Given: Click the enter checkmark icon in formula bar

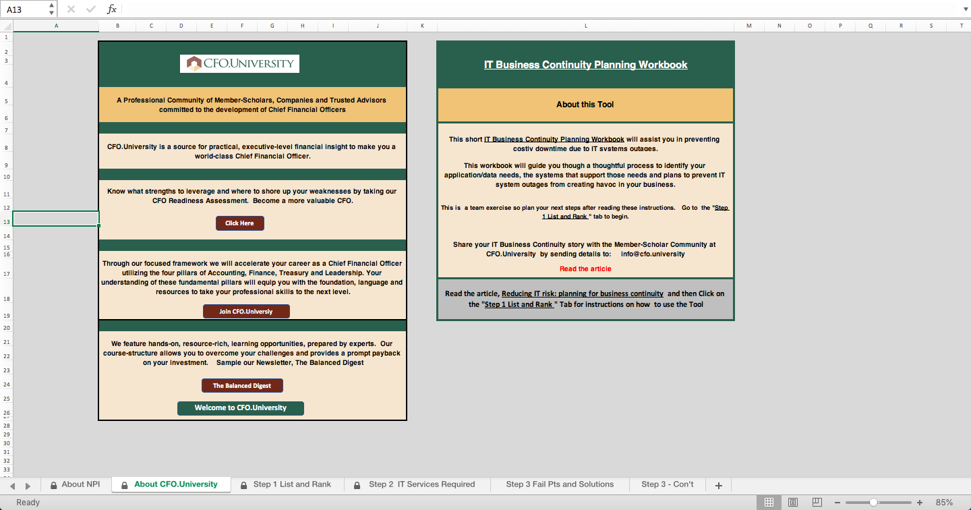Looking at the screenshot, I should pyautogui.click(x=91, y=9).
